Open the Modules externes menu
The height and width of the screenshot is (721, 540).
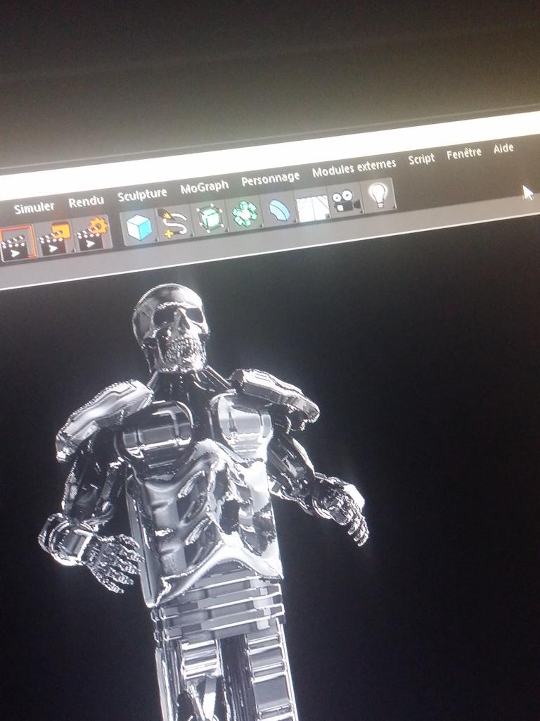pyautogui.click(x=354, y=168)
